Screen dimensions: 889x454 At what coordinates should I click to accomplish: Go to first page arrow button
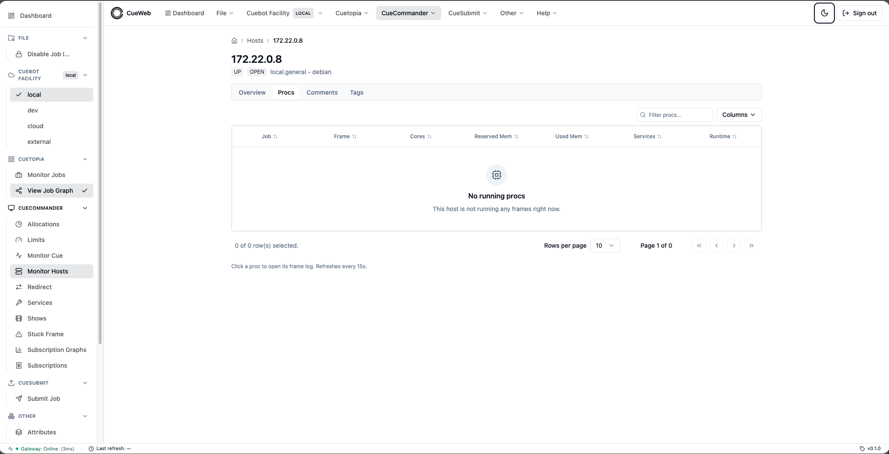699,246
